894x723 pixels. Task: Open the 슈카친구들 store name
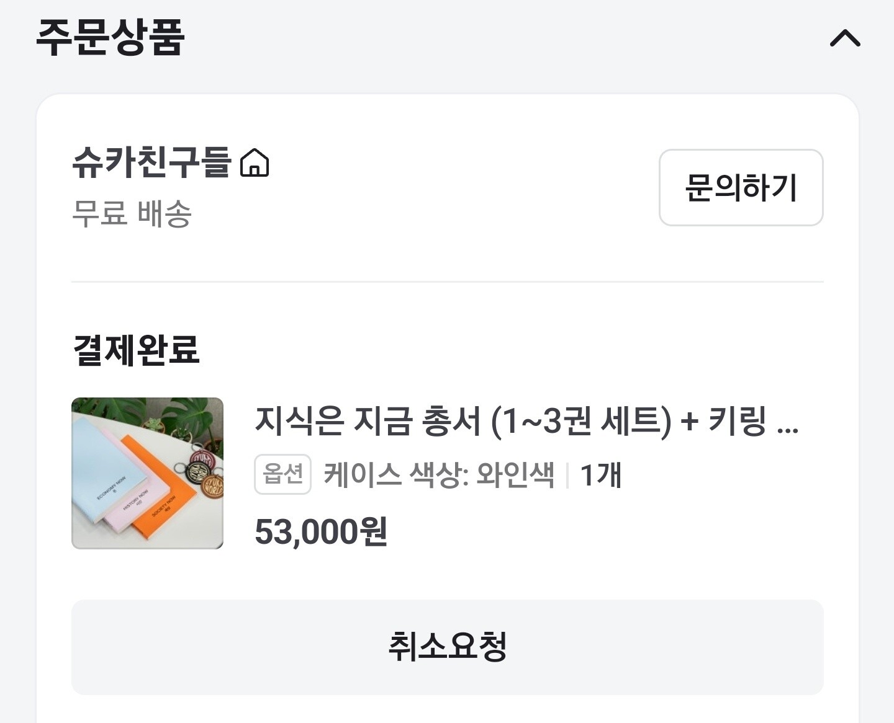[x=151, y=162]
